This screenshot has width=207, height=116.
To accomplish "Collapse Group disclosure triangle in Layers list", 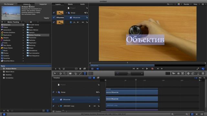I will [66, 13].
